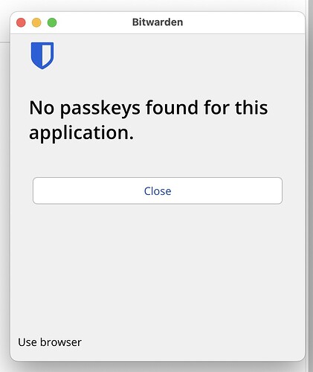313x372 pixels.
Task: Click the word Use in the bottom link
Action: coord(28,342)
